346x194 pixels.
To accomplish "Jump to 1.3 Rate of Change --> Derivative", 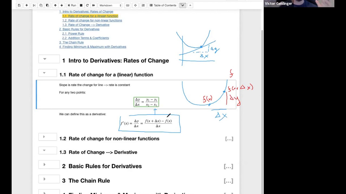I will point(86,25).
